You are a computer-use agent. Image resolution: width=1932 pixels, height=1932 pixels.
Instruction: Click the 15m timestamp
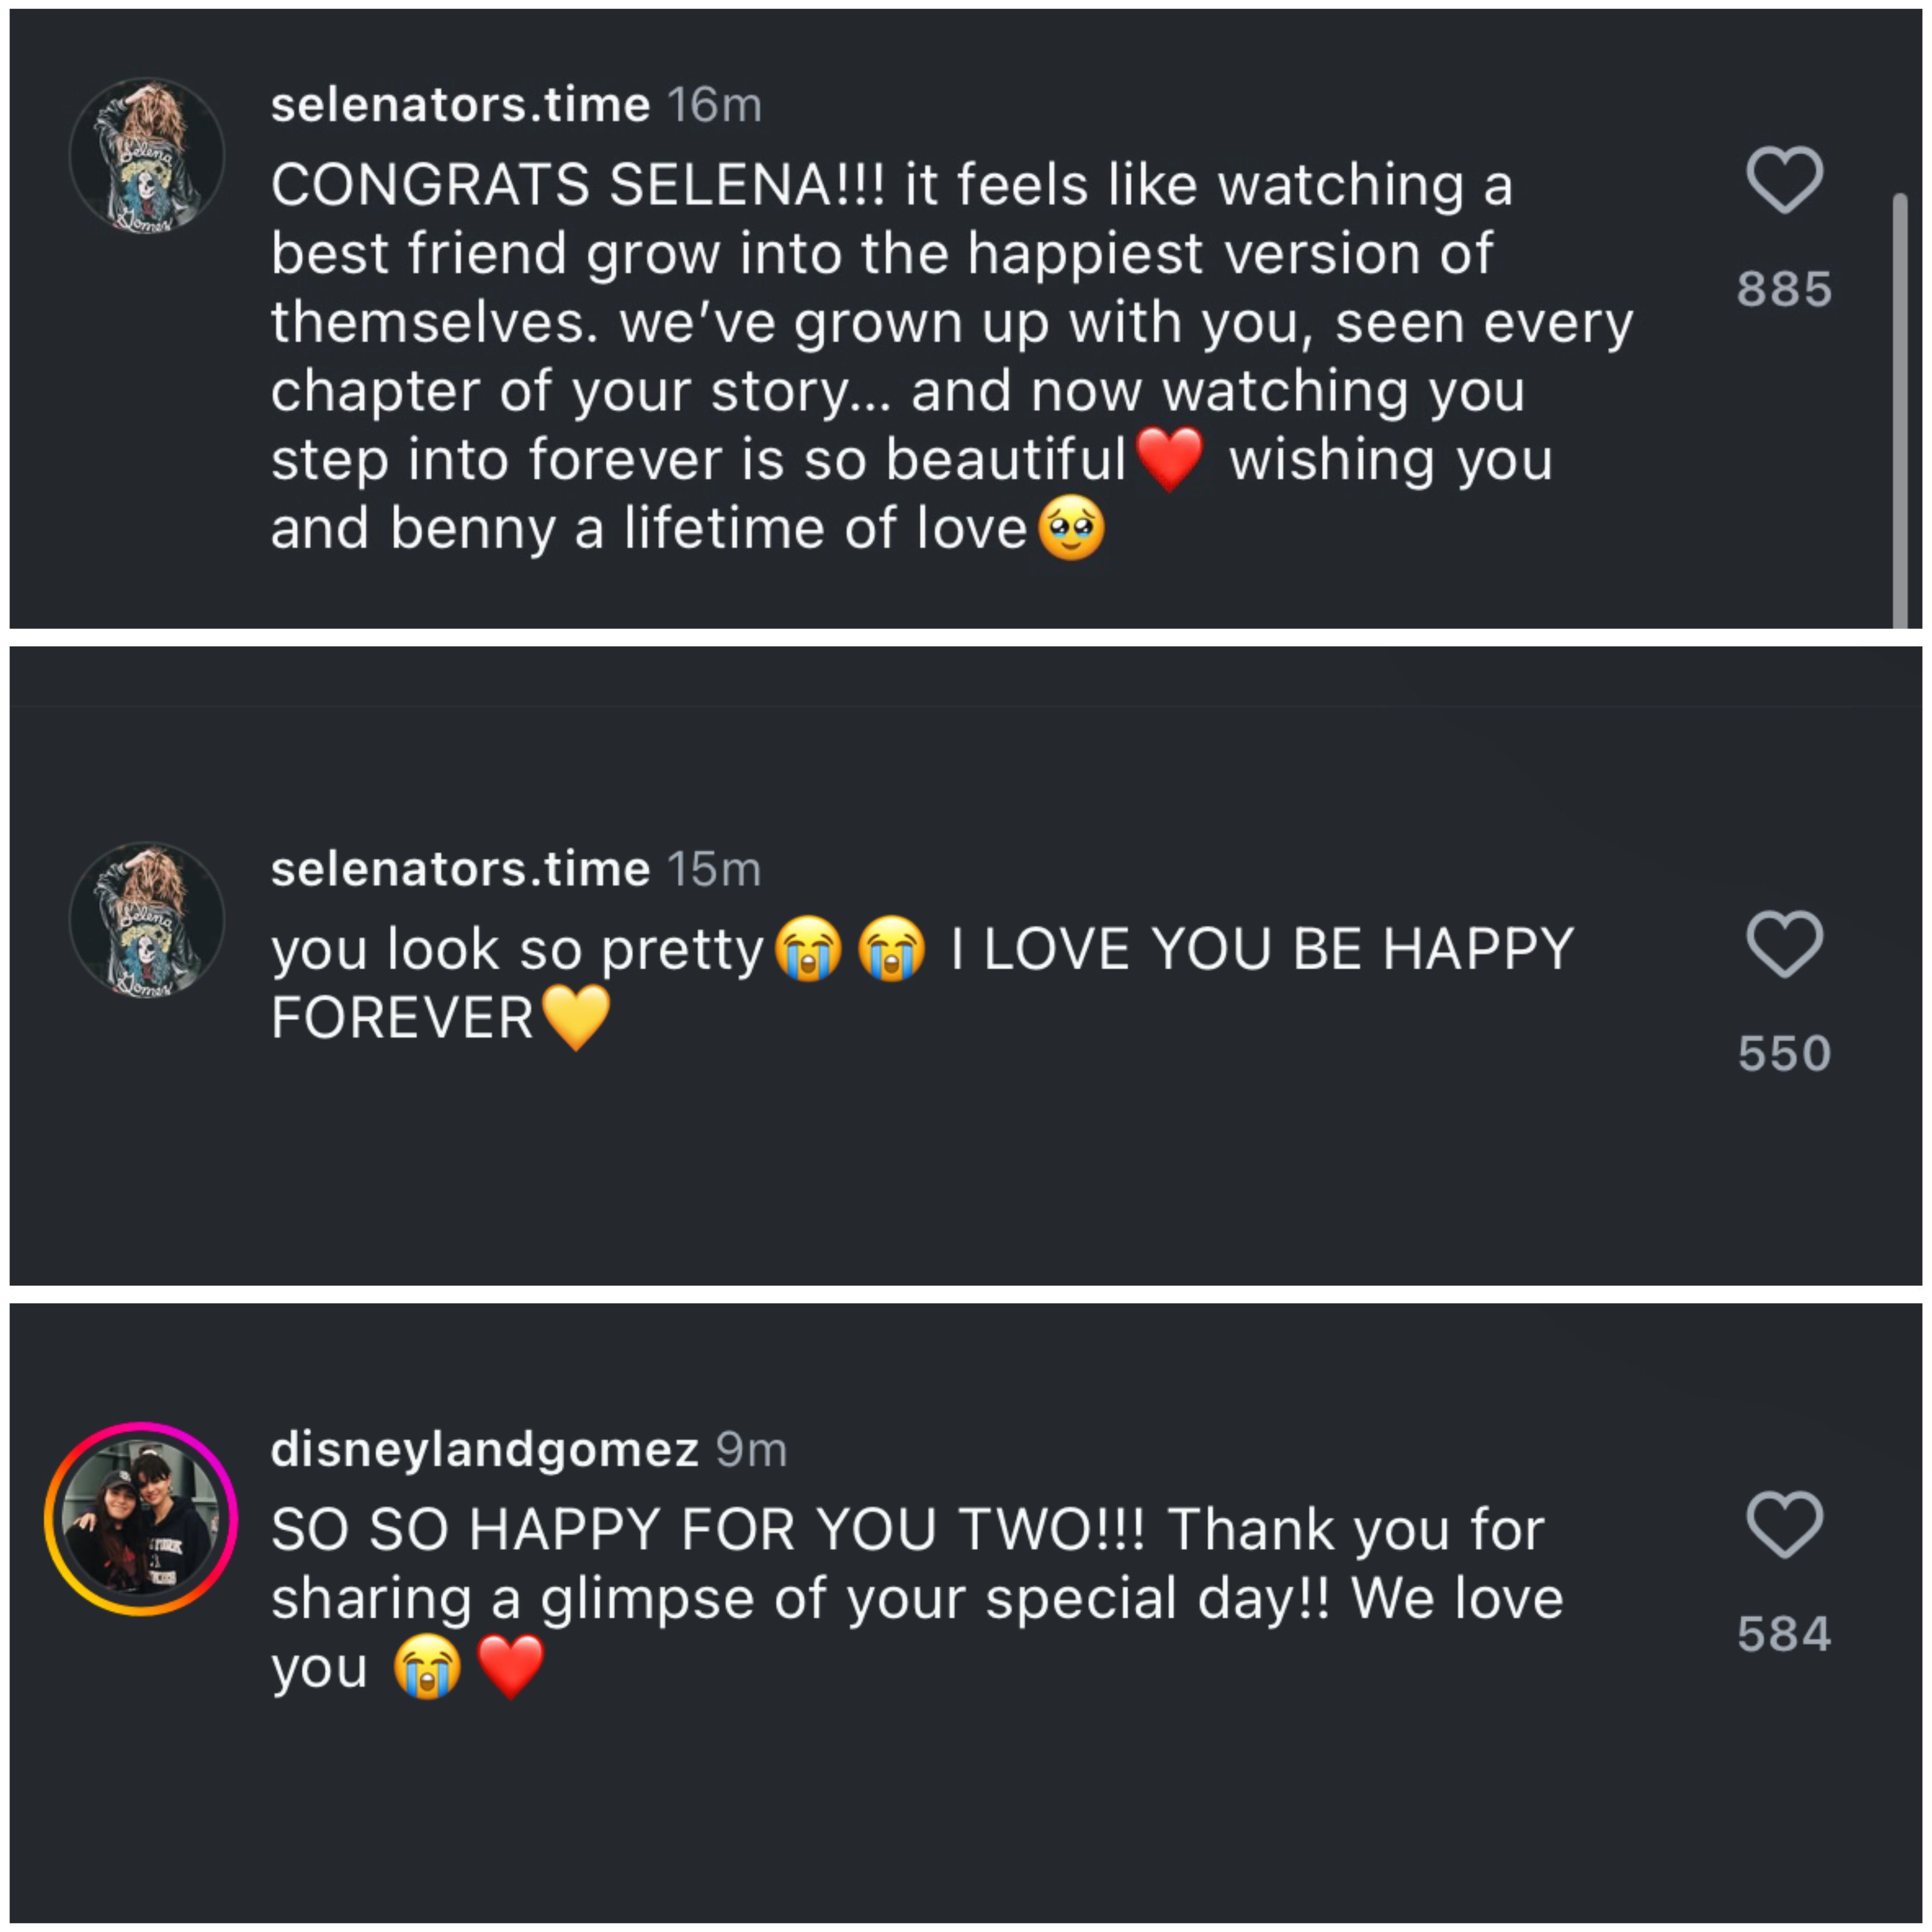[x=714, y=869]
